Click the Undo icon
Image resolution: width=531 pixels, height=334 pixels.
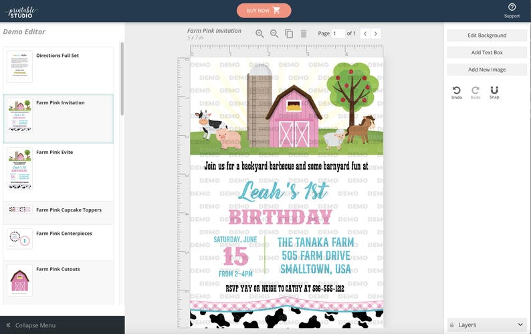tap(457, 92)
